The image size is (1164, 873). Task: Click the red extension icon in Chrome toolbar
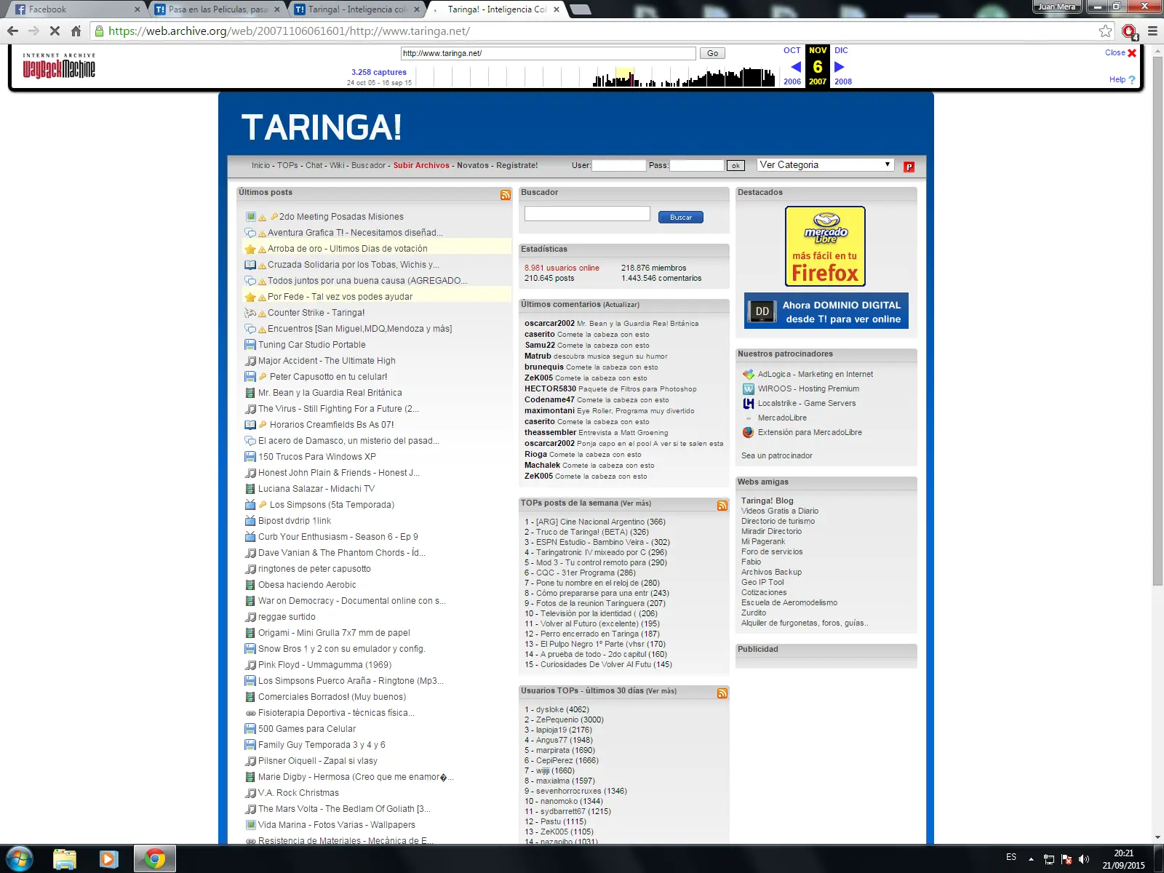[x=1129, y=31]
